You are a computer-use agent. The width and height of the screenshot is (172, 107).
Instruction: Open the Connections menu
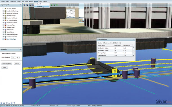[x=13, y=1]
